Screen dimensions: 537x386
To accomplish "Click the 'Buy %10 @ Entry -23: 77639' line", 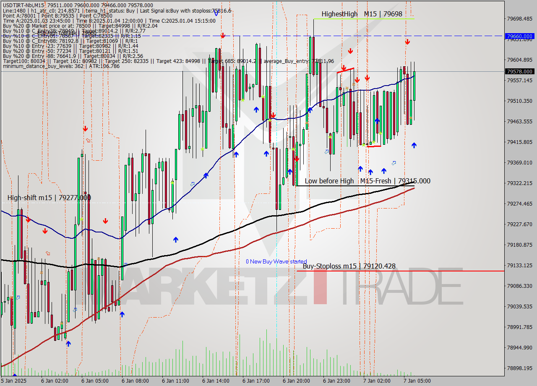I will (x=70, y=46).
